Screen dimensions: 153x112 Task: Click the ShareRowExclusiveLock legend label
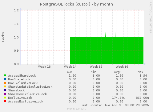pyautogui.click(x=27, y=94)
